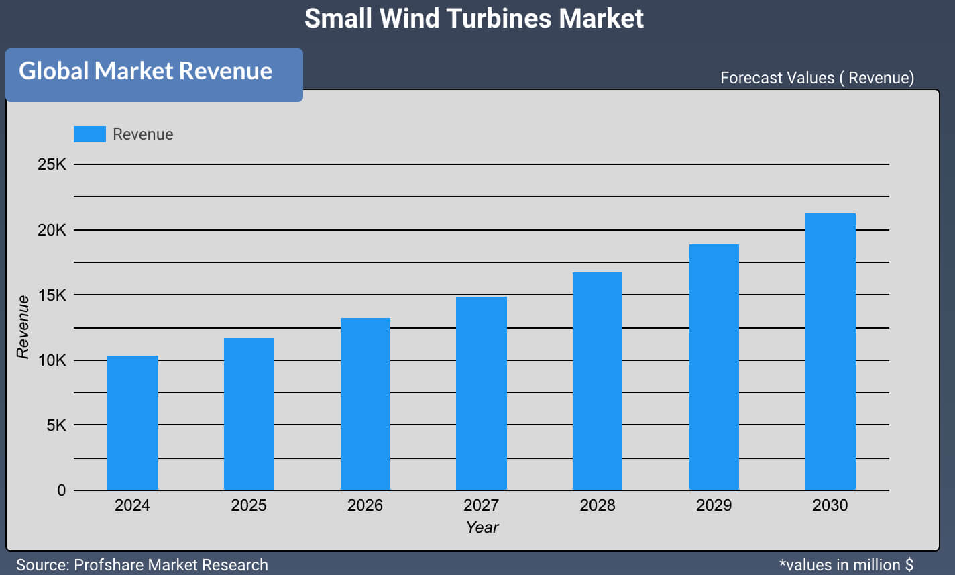Click the 20K y-axis label
The image size is (955, 575).
pos(52,230)
